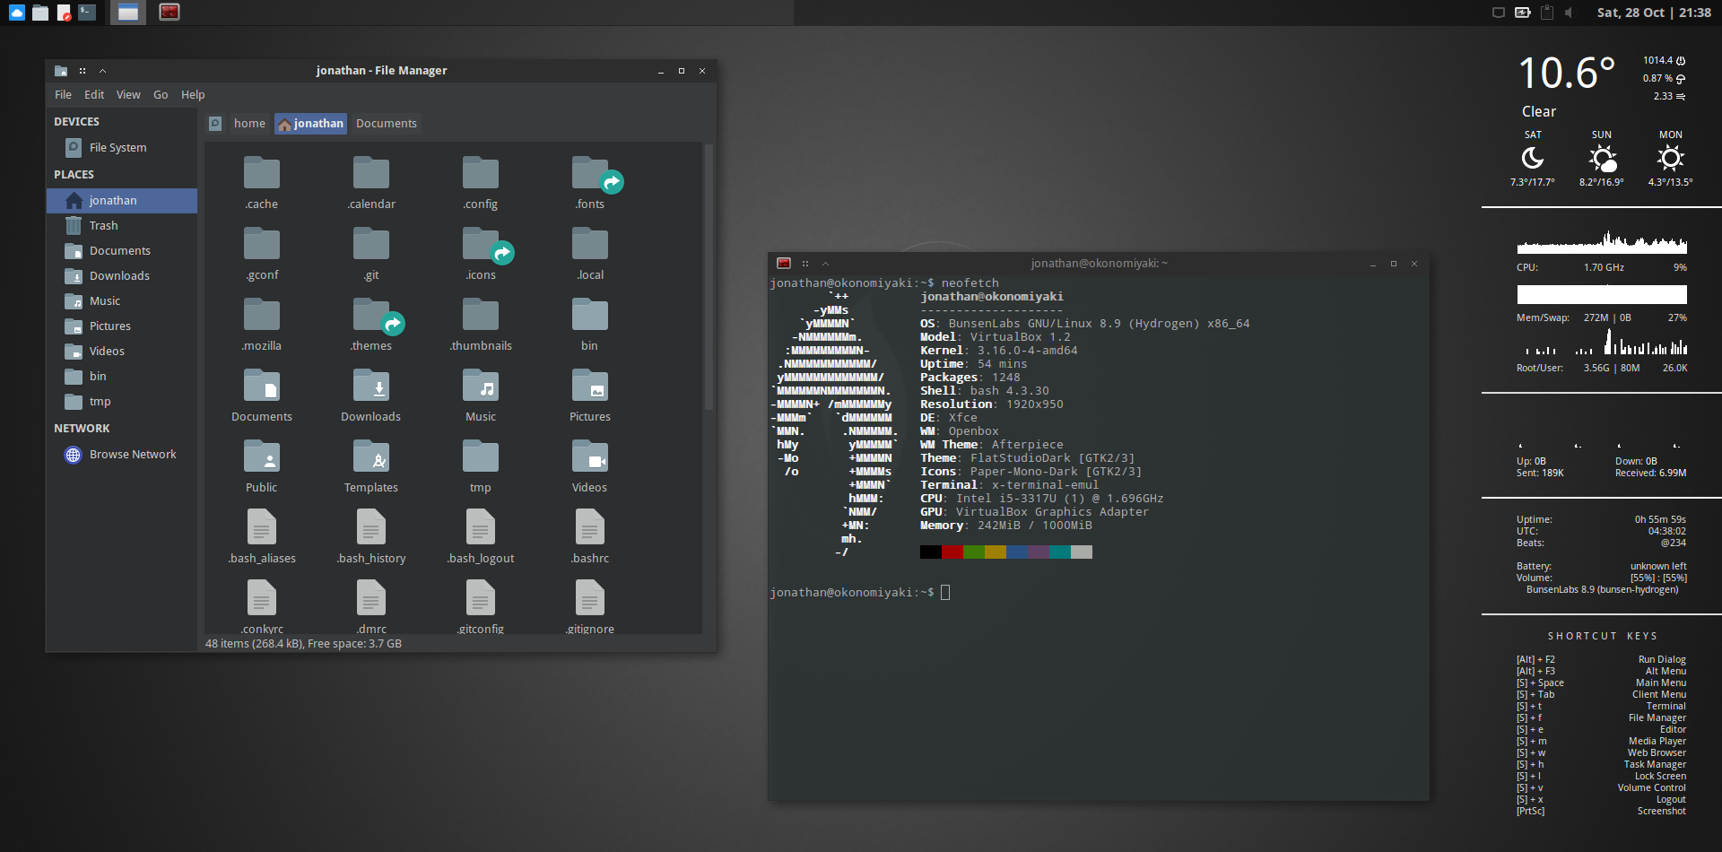Open Downloads in the Places sidebar
The image size is (1722, 852).
coord(122,276)
